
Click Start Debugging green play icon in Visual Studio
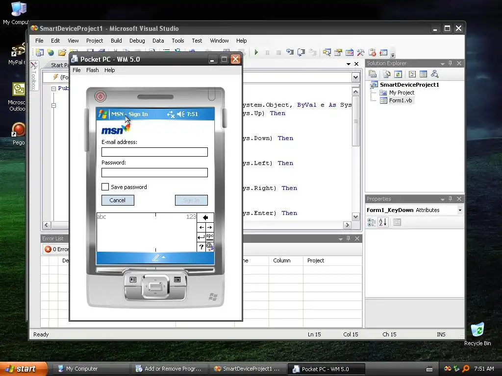click(256, 52)
